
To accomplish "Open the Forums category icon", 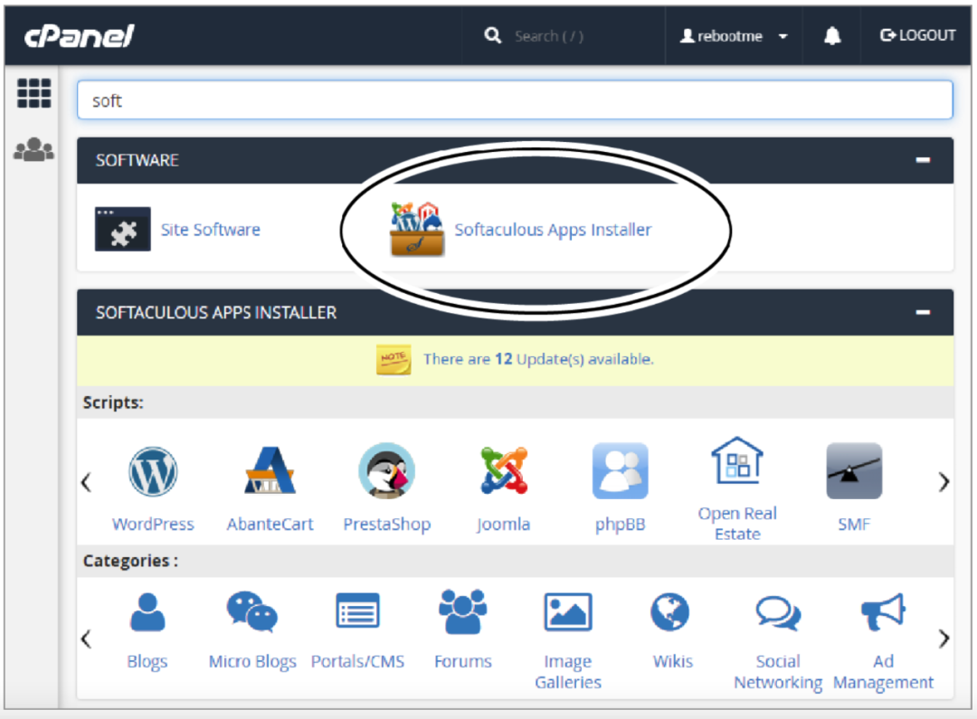I will click(463, 611).
